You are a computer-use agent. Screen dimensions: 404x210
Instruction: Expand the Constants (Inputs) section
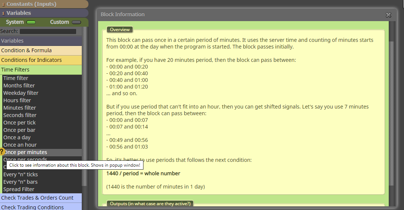pos(44,4)
